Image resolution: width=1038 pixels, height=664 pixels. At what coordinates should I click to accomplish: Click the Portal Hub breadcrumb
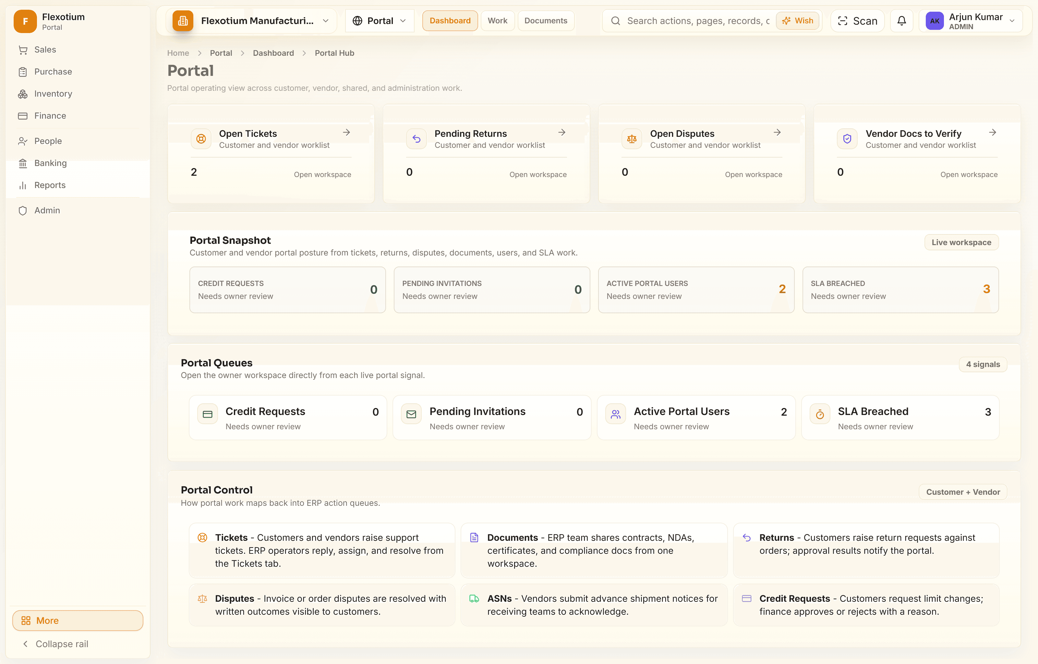click(334, 53)
